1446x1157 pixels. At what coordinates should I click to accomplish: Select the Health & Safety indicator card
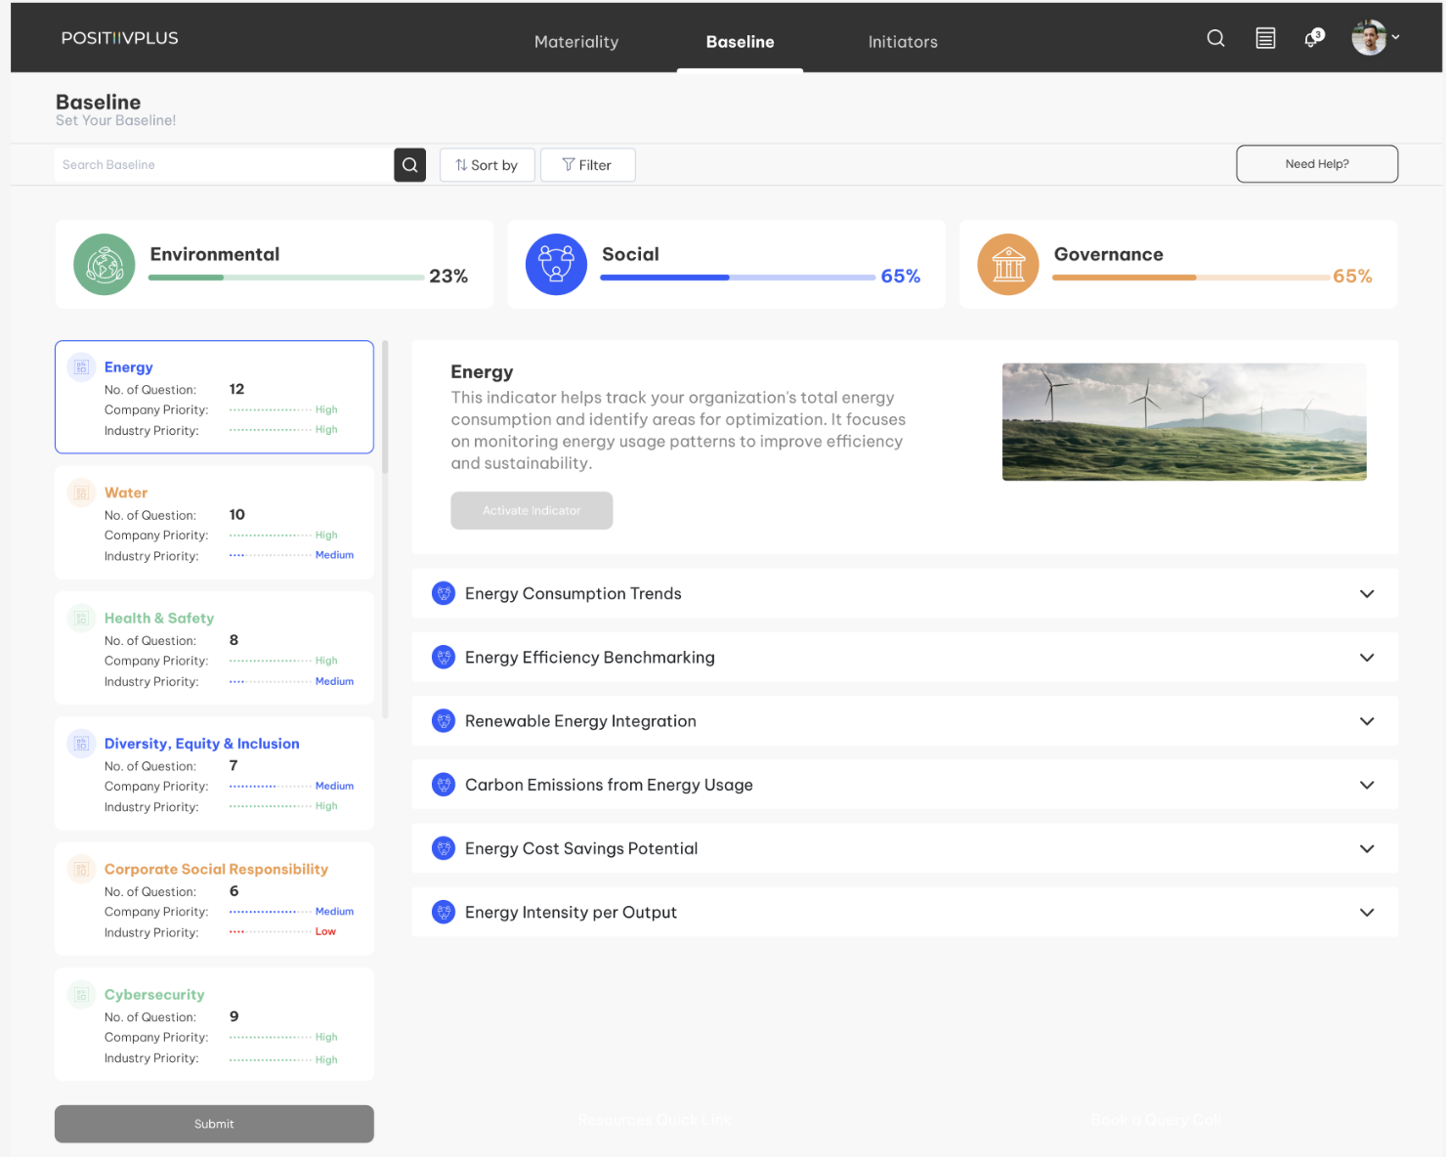(x=214, y=648)
